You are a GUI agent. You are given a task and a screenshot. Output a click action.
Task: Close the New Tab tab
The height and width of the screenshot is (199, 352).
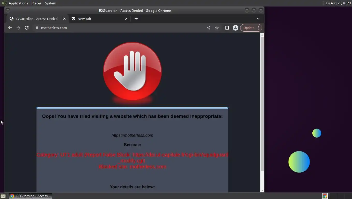pos(126,19)
